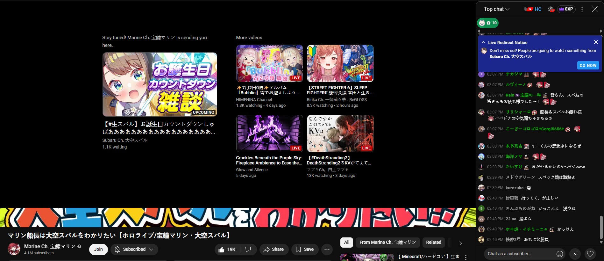Open the purple fireplace ambience thumbnail
This screenshot has width=604, height=261.
(x=269, y=134)
